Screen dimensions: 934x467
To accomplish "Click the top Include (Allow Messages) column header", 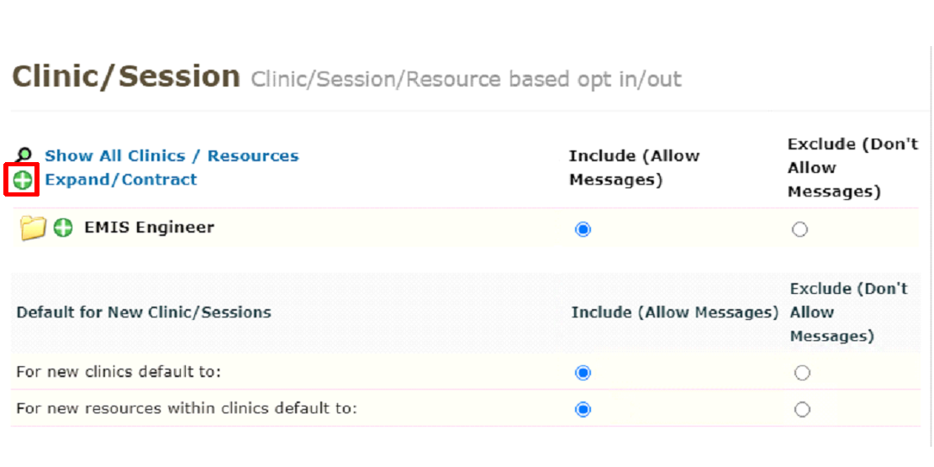I will (634, 167).
